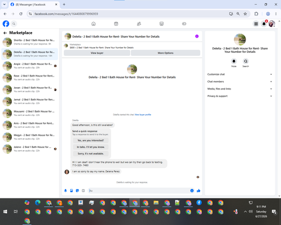Go to the Home feed icon
The width and height of the screenshot is (281, 225).
click(x=93, y=24)
